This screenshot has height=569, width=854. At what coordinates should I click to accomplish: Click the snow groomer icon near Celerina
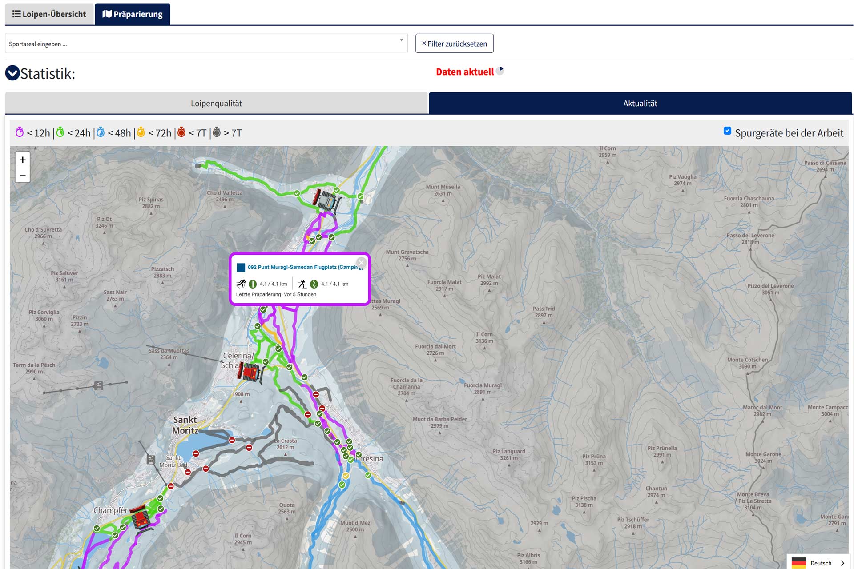point(250,372)
